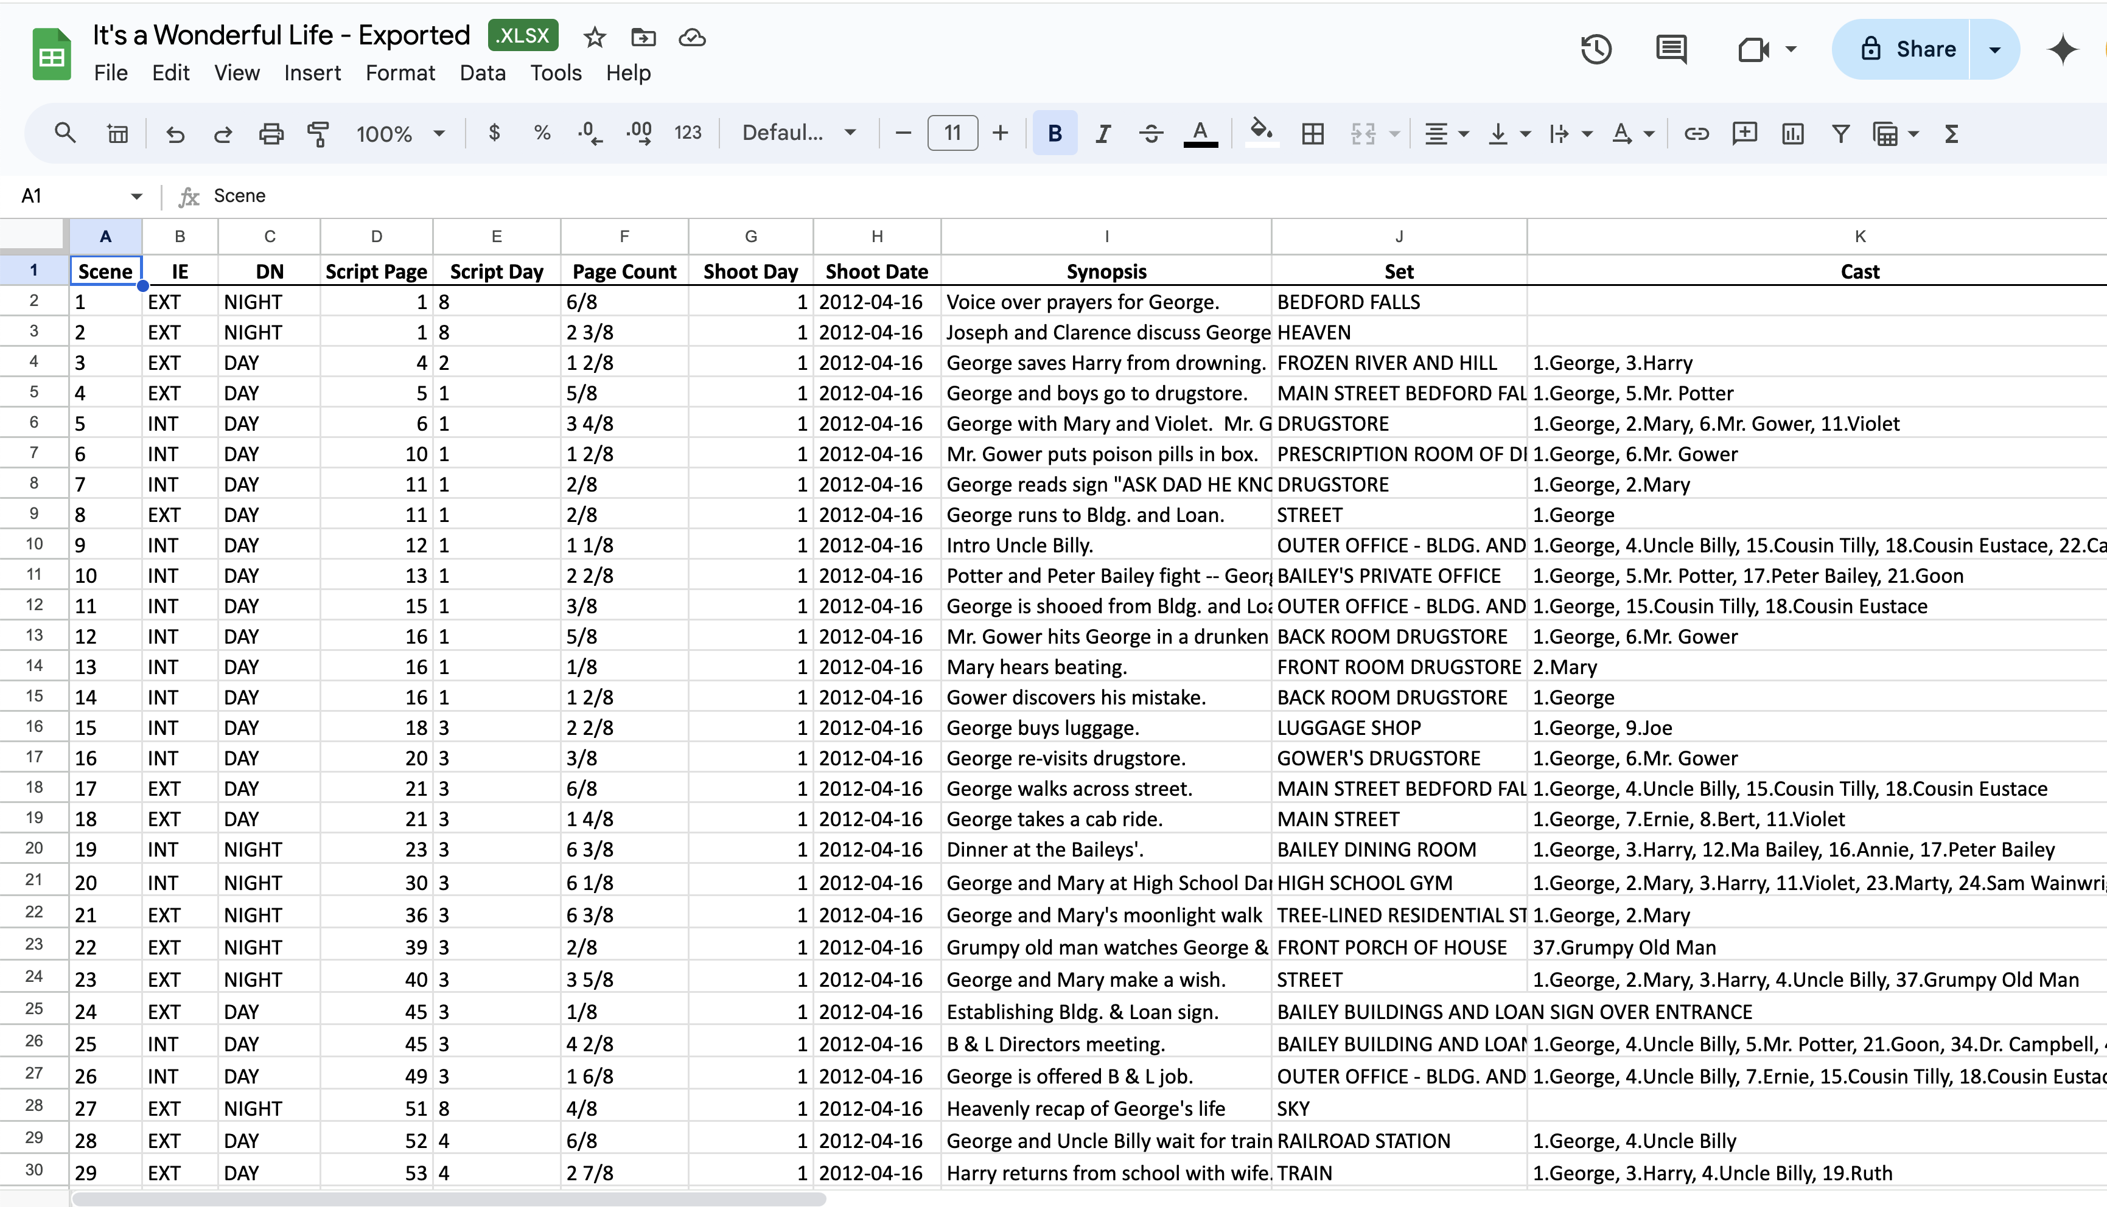The image size is (2107, 1207).
Task: Select cell 'Dinner at the Baileys'.'
Action: click(x=1106, y=850)
